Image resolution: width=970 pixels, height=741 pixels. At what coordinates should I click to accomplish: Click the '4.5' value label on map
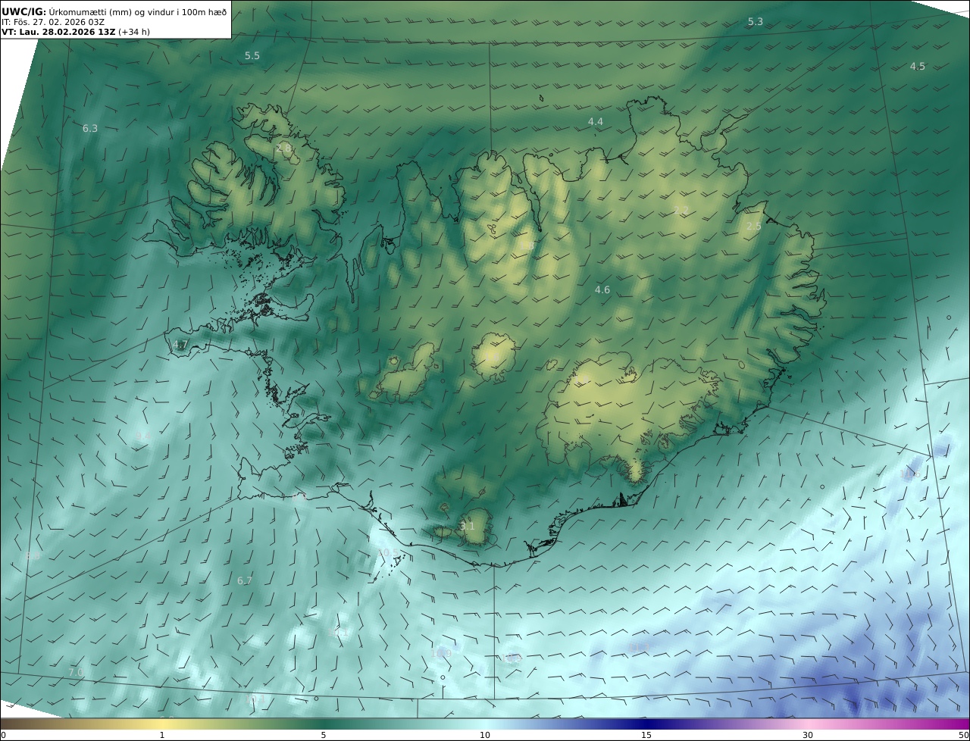(x=917, y=67)
